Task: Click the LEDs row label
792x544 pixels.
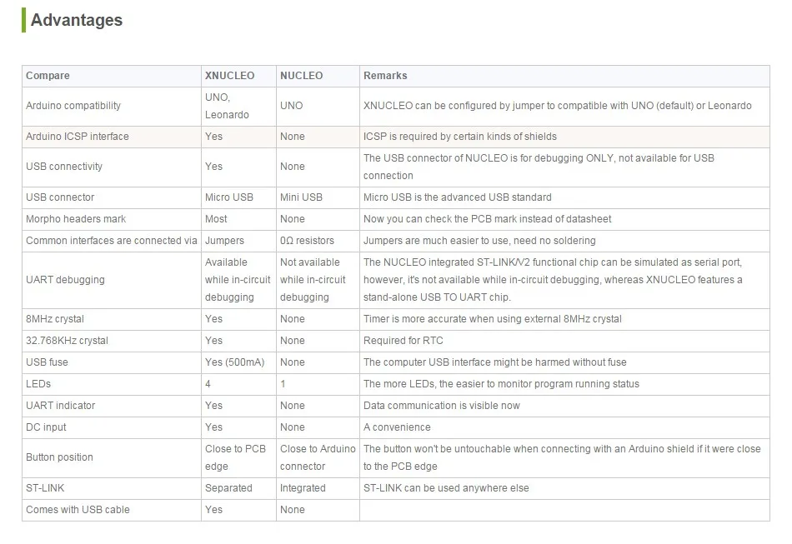Action: tap(38, 385)
